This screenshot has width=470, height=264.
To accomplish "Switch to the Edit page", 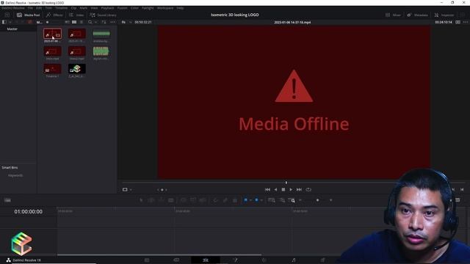I will [206, 260].
